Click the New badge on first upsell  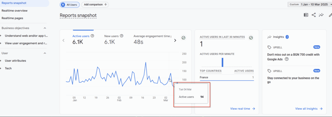click(x=317, y=47)
